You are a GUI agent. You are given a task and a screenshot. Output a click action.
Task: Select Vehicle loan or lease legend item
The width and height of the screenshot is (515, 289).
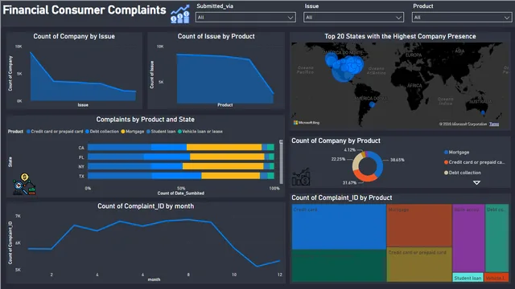(200, 132)
